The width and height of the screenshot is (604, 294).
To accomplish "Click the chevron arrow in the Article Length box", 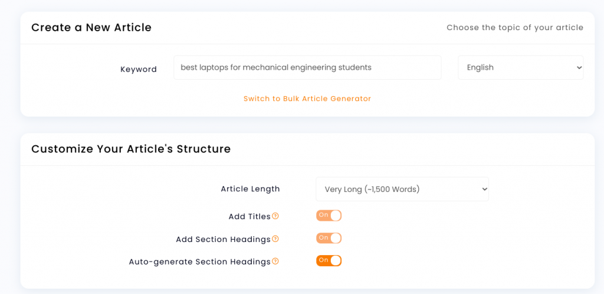I will [x=484, y=189].
